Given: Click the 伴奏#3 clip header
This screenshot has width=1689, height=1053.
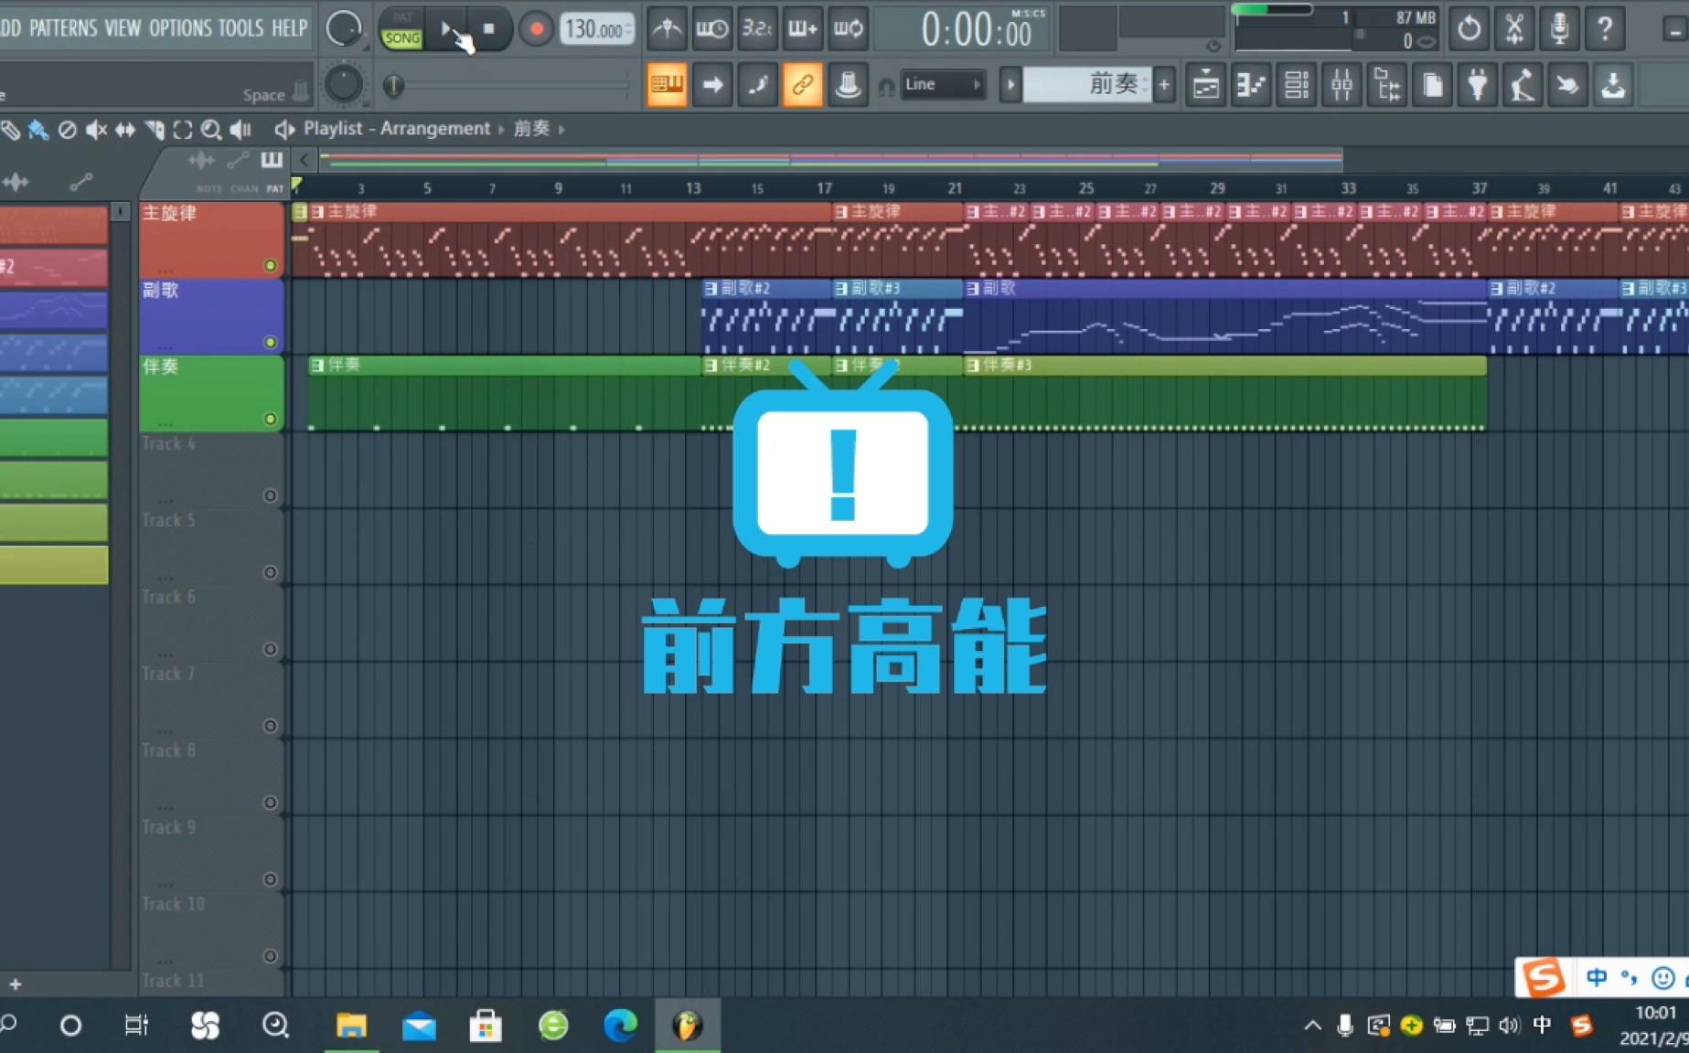Looking at the screenshot, I should coord(1225,365).
